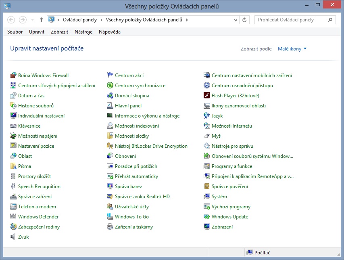Screen dimensions: 344x260
Task: Click the Myš mouse icon
Action: coord(207,136)
